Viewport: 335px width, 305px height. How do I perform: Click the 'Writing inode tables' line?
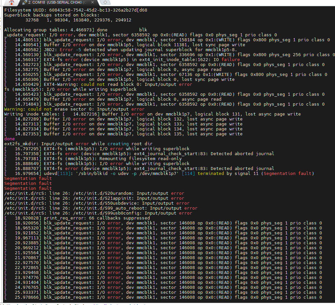[x=152, y=114]
